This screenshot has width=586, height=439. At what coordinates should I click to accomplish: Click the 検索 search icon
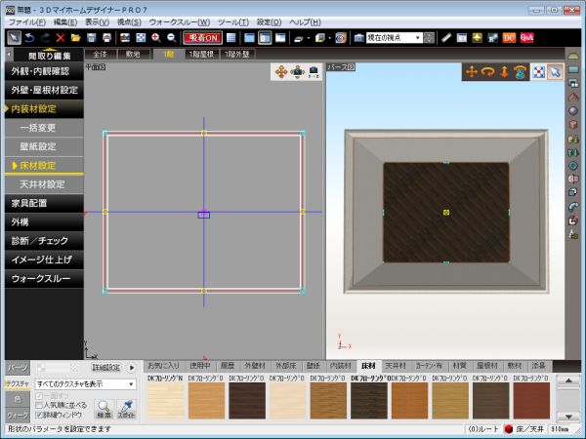(x=104, y=408)
